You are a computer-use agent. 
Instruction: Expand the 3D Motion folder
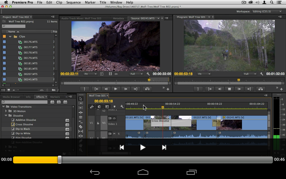pos(6,111)
